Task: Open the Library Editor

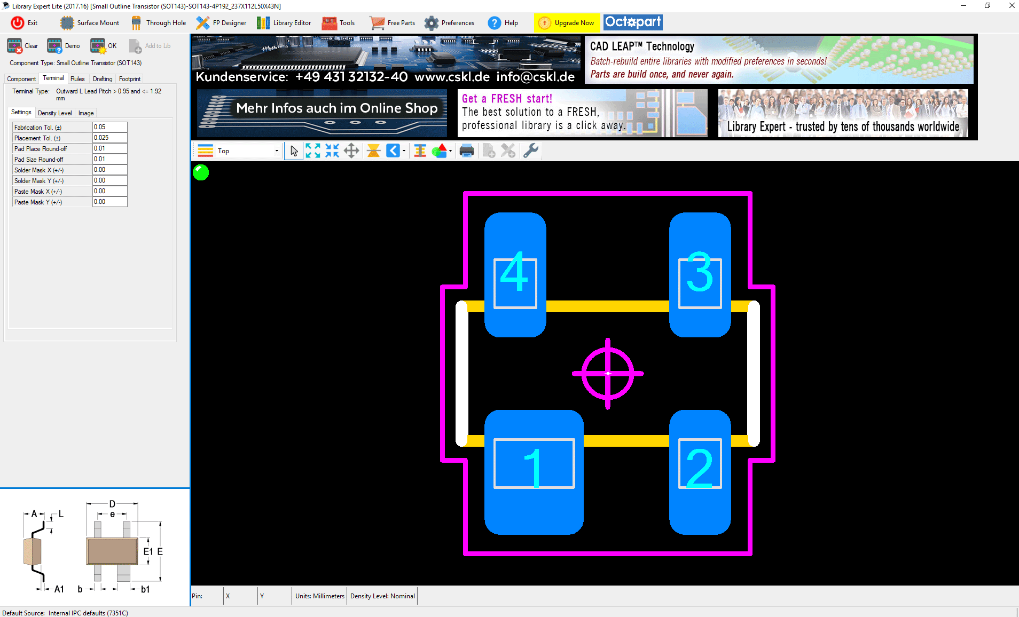Action: pyautogui.click(x=284, y=22)
